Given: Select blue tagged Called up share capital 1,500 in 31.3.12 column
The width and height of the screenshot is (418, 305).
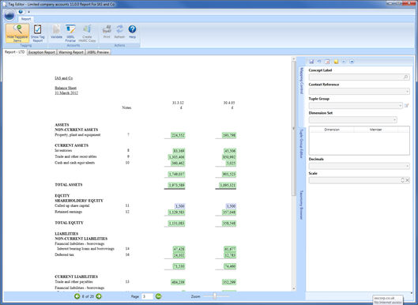Looking at the screenshot, I should point(179,206).
